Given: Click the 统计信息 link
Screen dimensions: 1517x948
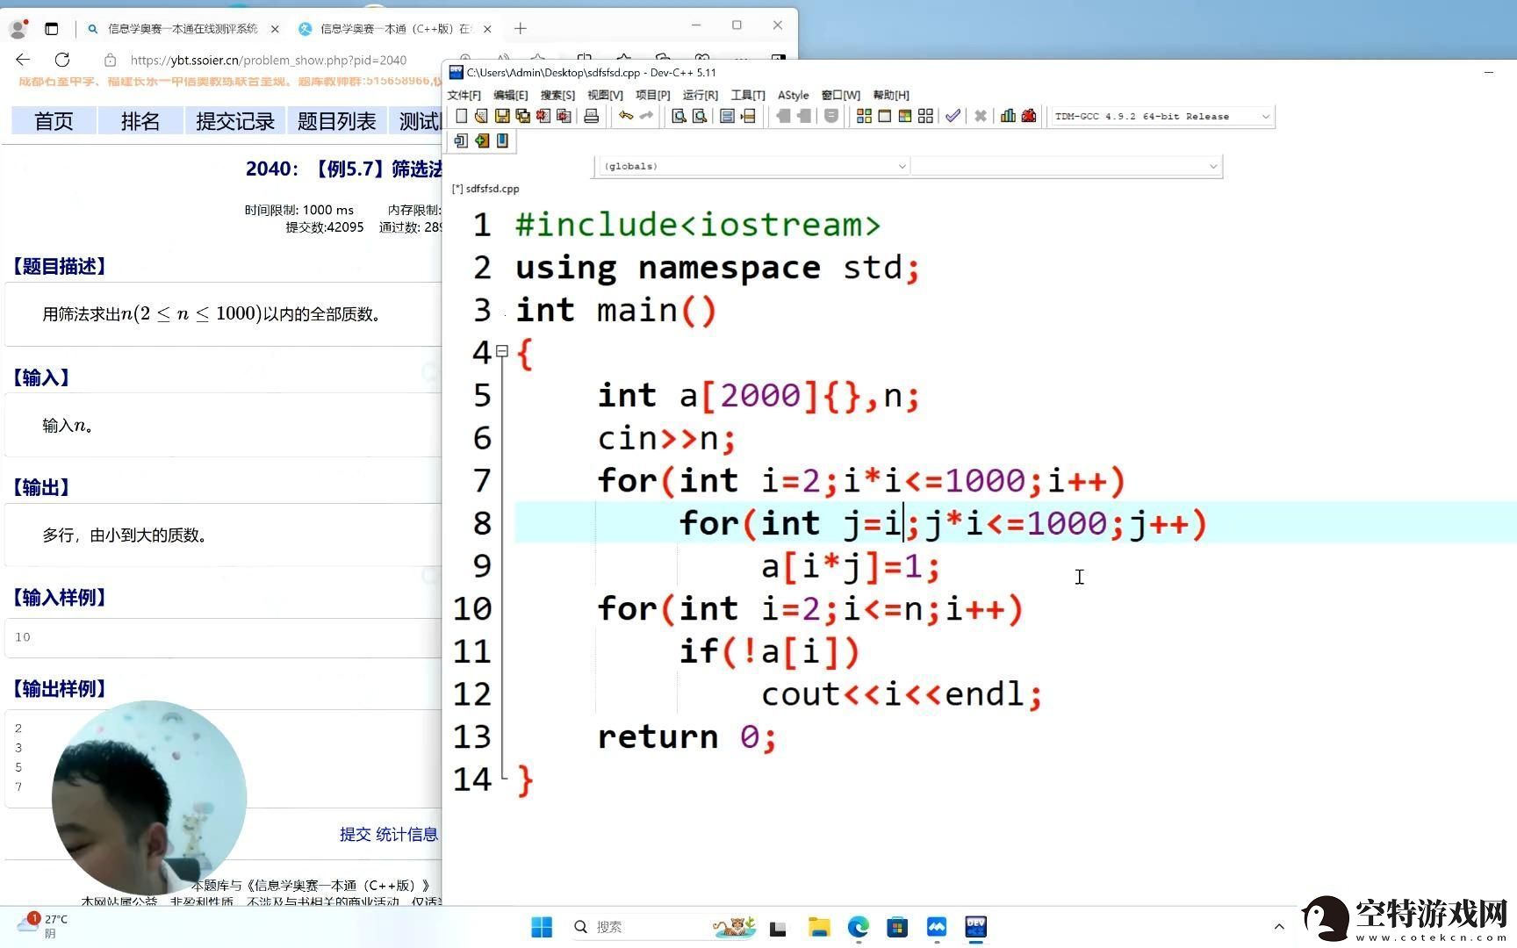Looking at the screenshot, I should [x=406, y=835].
